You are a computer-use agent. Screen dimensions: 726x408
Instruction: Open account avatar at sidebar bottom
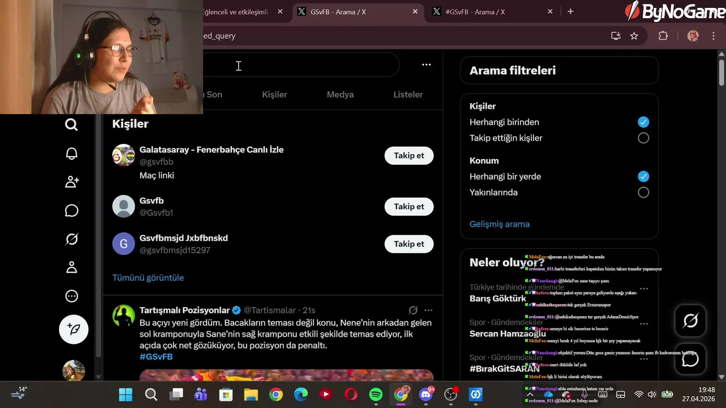[74, 371]
